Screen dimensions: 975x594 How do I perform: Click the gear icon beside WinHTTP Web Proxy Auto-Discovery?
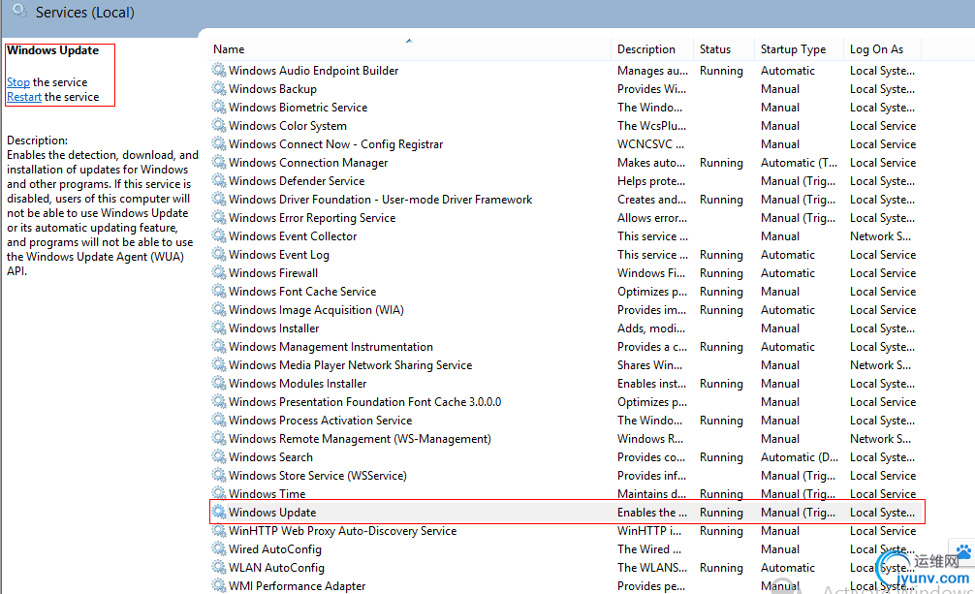pyautogui.click(x=218, y=530)
